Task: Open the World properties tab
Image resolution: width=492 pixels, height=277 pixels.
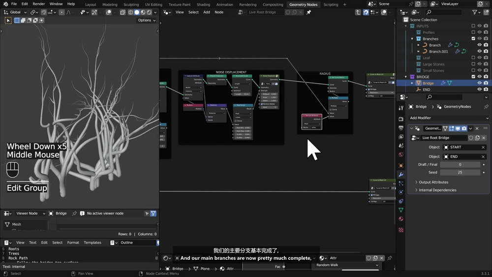Action: 400,154
